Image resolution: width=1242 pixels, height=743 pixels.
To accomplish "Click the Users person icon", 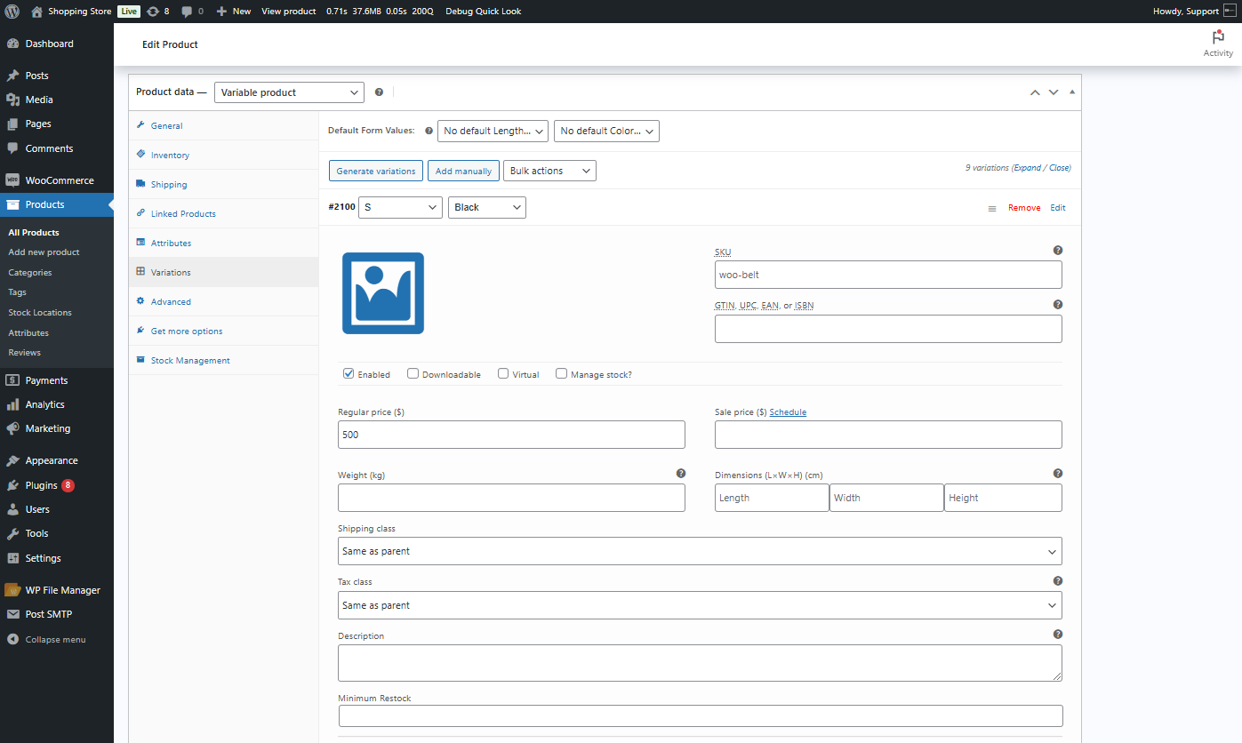I will [12, 509].
